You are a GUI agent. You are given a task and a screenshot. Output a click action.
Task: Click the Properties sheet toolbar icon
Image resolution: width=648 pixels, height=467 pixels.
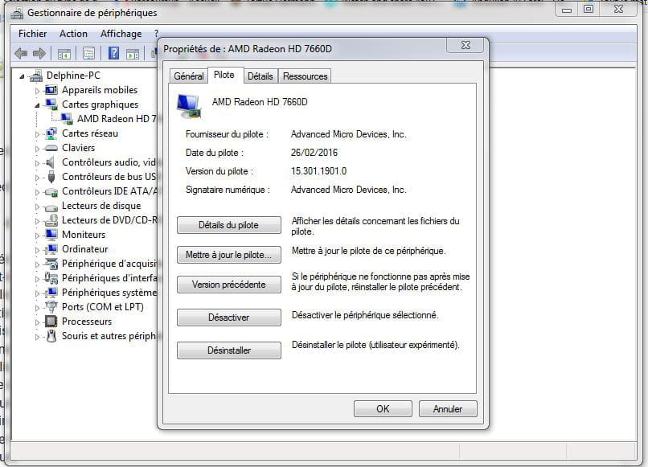[x=89, y=53]
